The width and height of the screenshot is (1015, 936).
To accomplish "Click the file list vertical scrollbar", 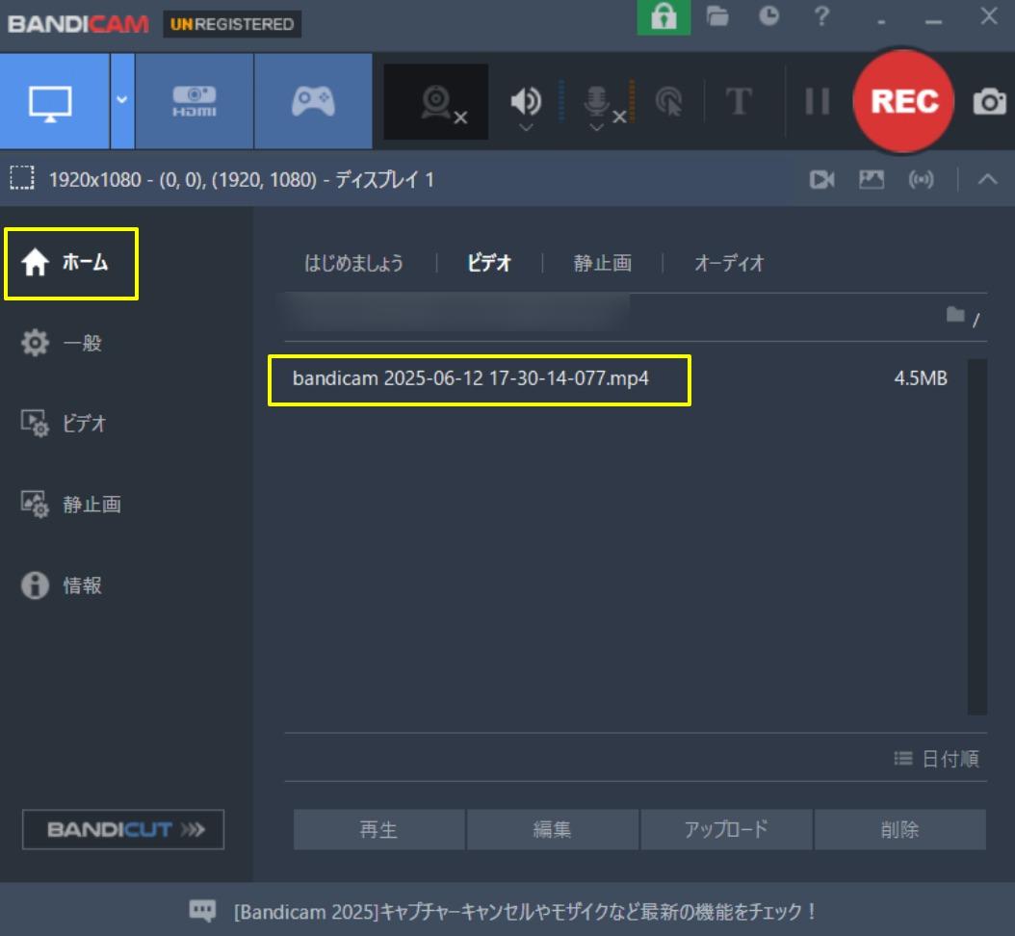I will point(977,536).
